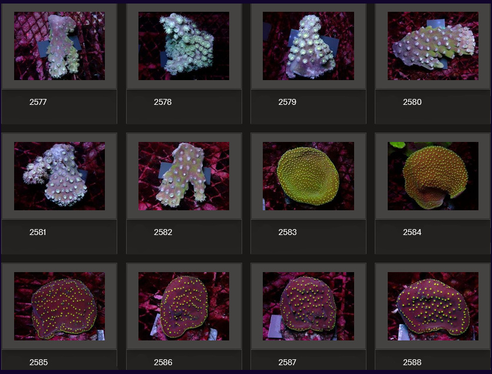Open coral thumbnail 2578
Screen dimensions: 492x374
pyautogui.click(x=184, y=46)
